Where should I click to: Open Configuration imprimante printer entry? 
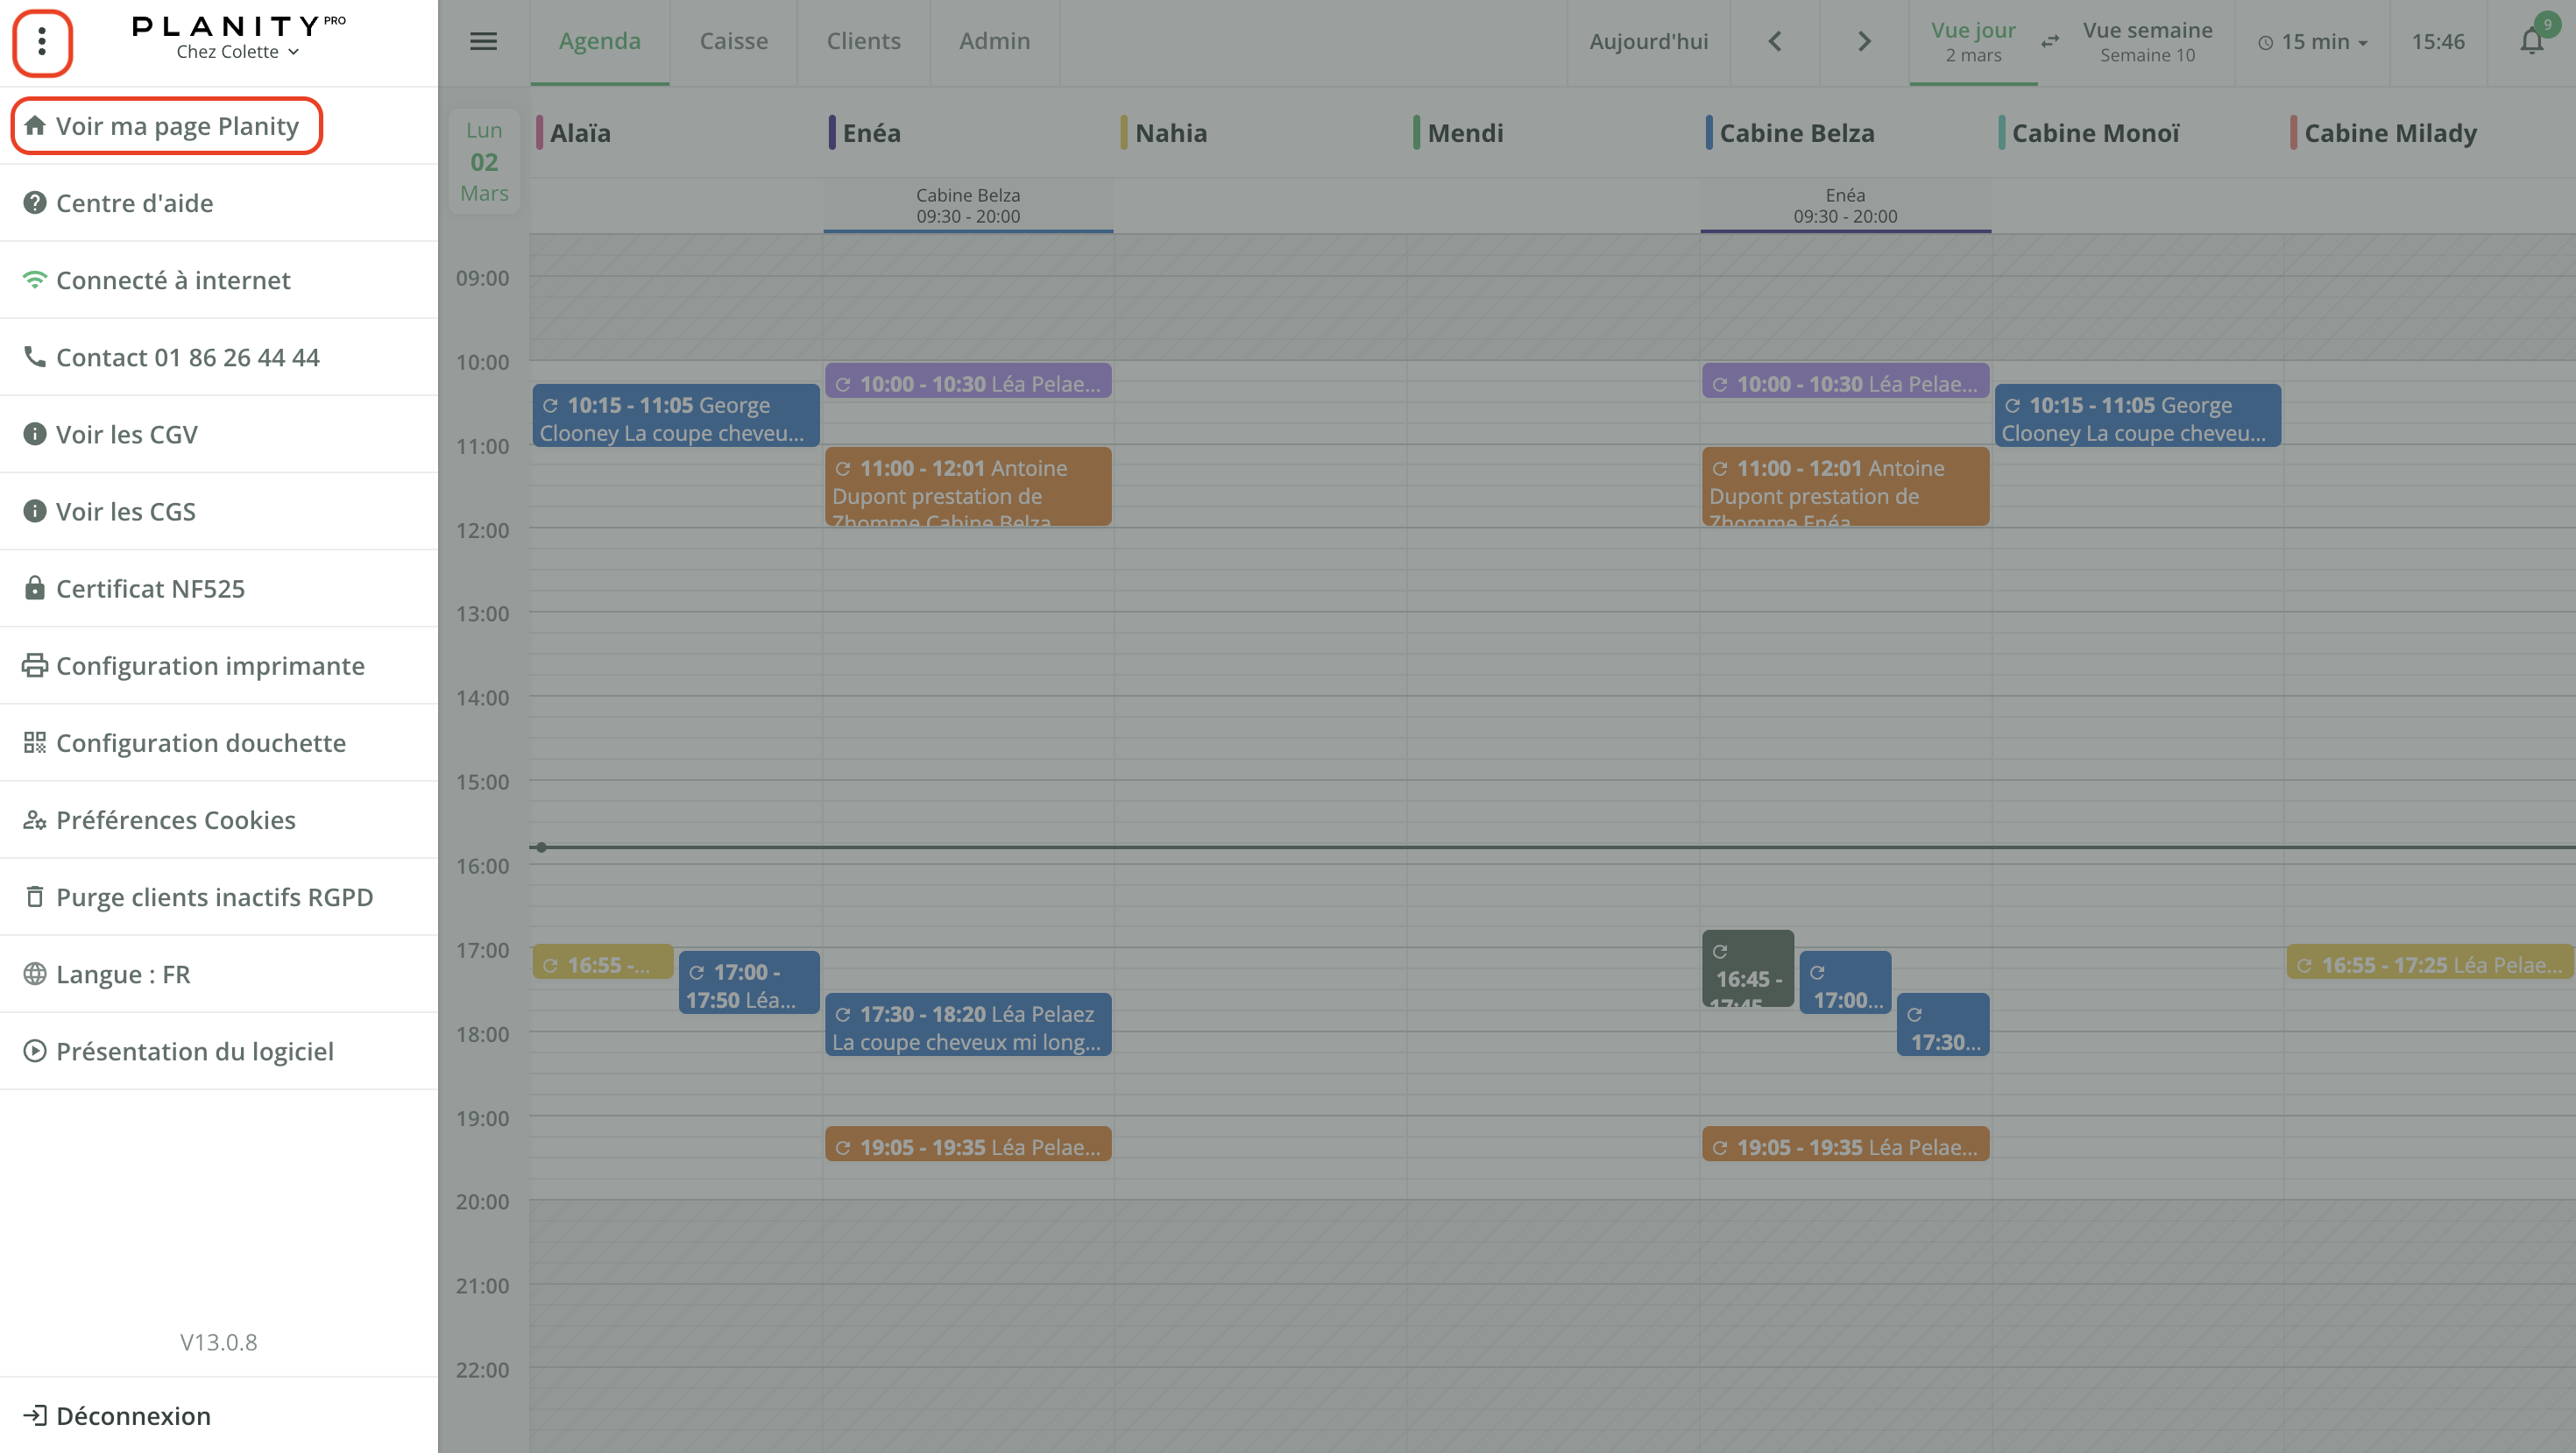point(210,666)
